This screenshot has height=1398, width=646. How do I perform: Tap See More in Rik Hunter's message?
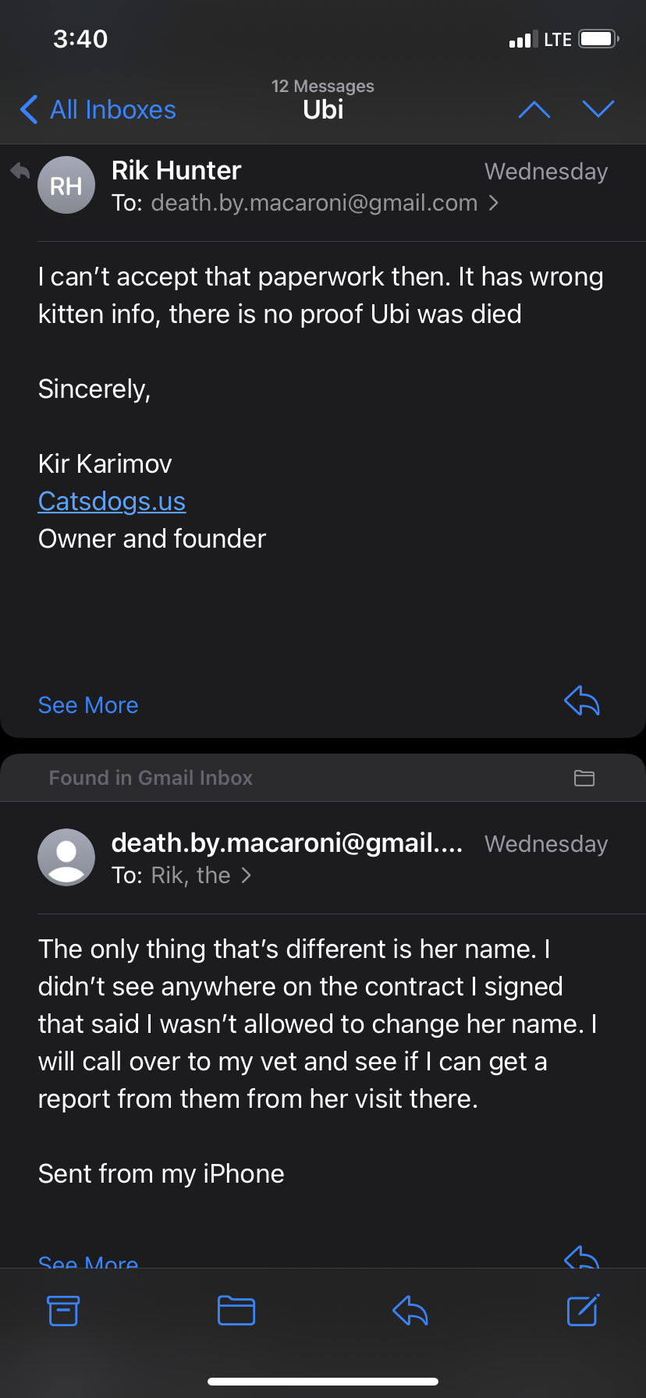coord(88,705)
